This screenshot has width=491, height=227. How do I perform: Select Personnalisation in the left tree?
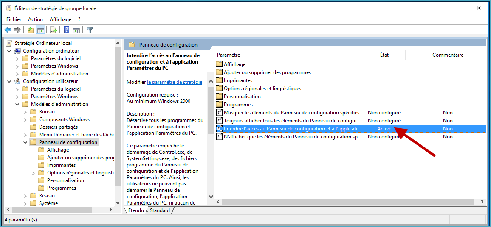click(65, 180)
